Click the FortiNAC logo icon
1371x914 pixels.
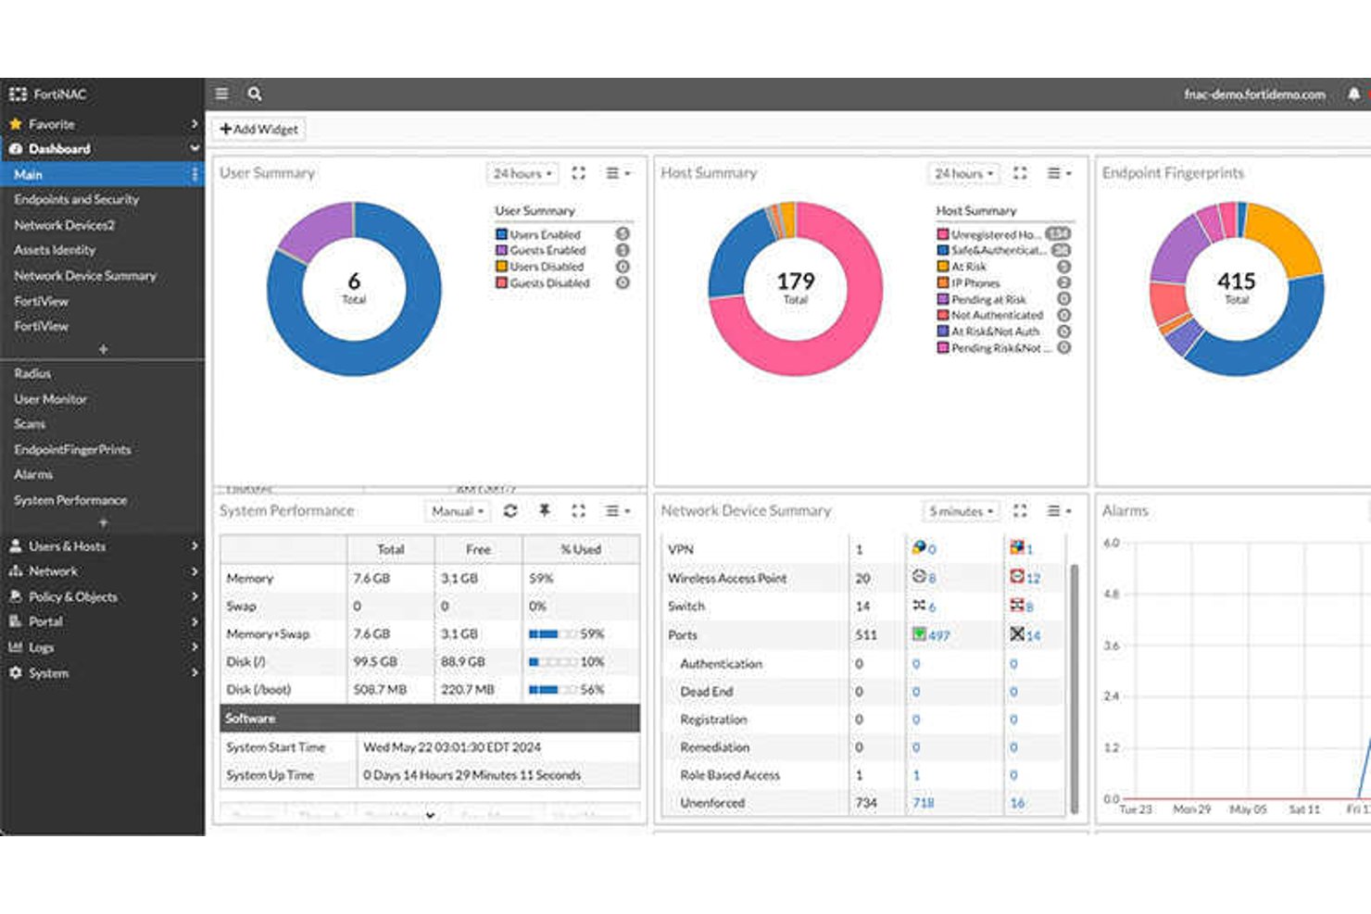pos(18,94)
